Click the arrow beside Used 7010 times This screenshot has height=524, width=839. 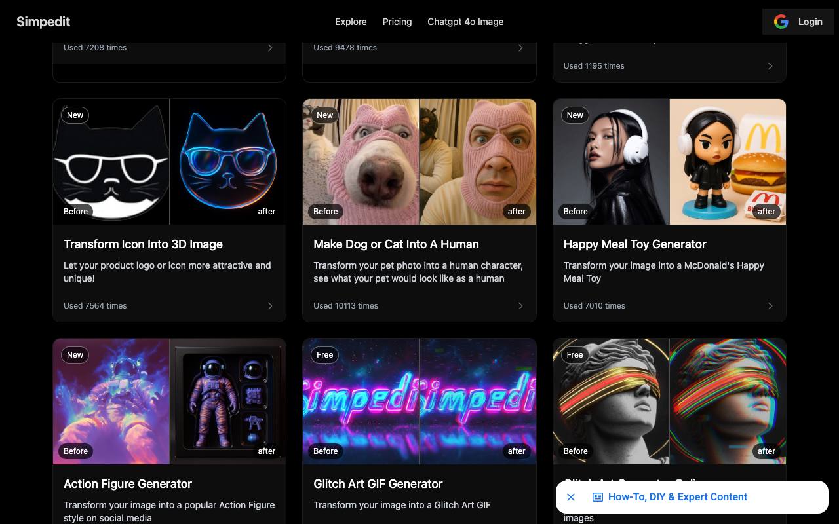(770, 306)
